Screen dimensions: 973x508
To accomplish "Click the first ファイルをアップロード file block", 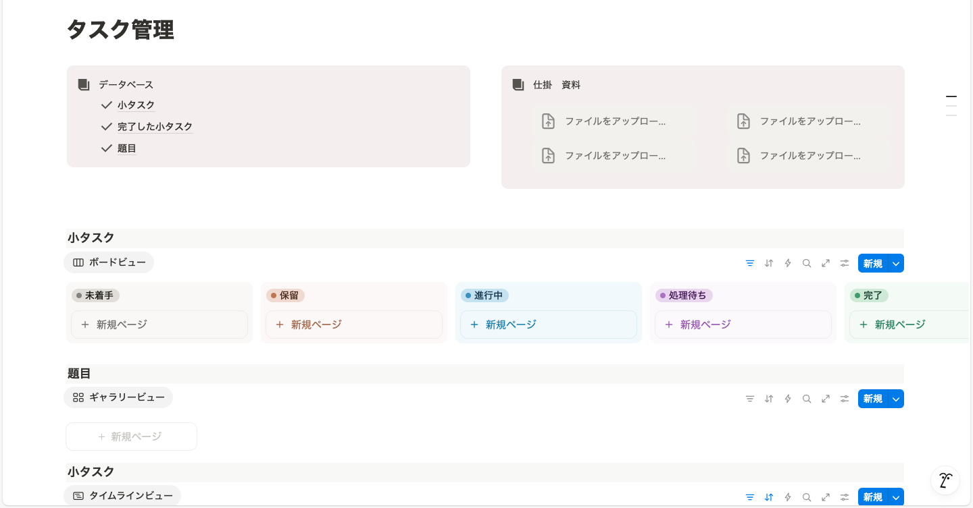I will click(x=614, y=121).
